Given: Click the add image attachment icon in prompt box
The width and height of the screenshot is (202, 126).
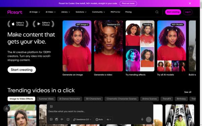Looking at the screenshot, I should point(51,106).
